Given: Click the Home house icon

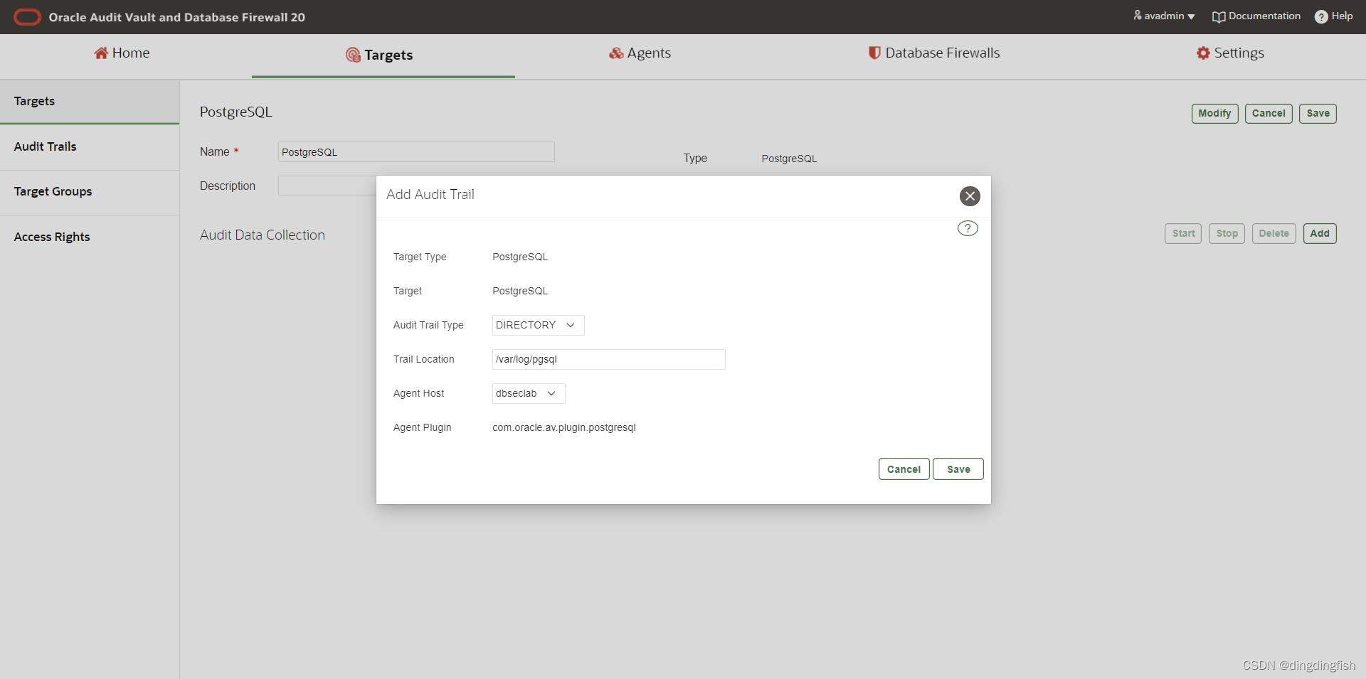Looking at the screenshot, I should pos(101,53).
